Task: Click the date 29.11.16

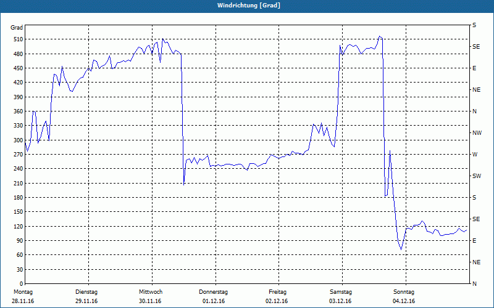Action: (x=86, y=301)
